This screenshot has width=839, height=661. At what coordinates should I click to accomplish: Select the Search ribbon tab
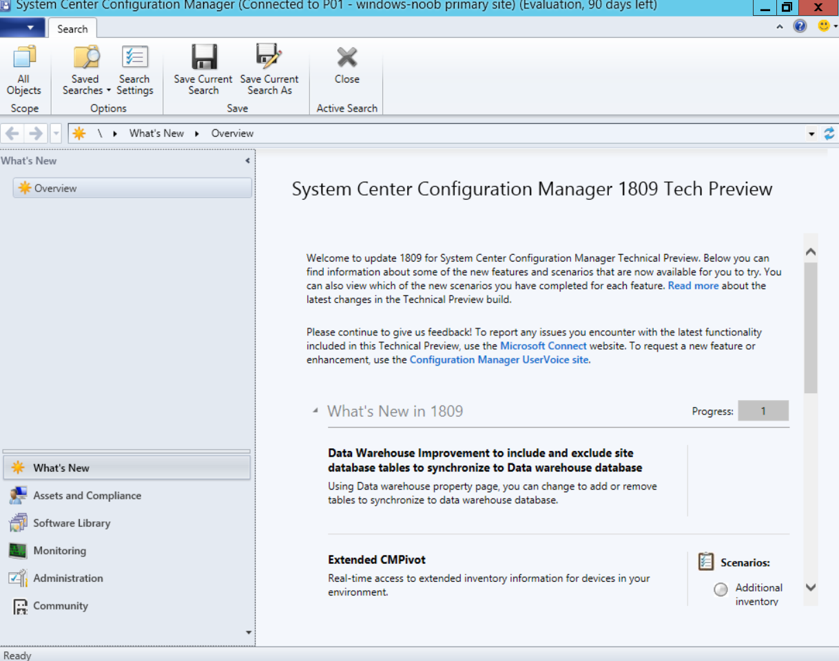click(72, 29)
